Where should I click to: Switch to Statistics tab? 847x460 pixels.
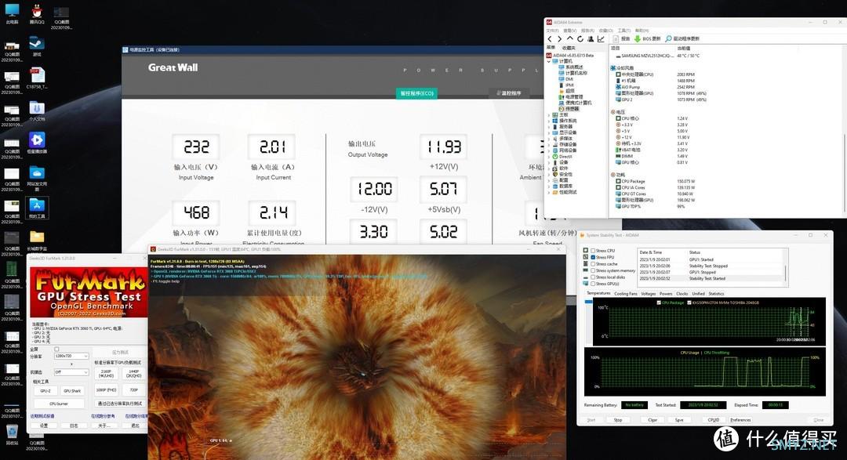[716, 294]
